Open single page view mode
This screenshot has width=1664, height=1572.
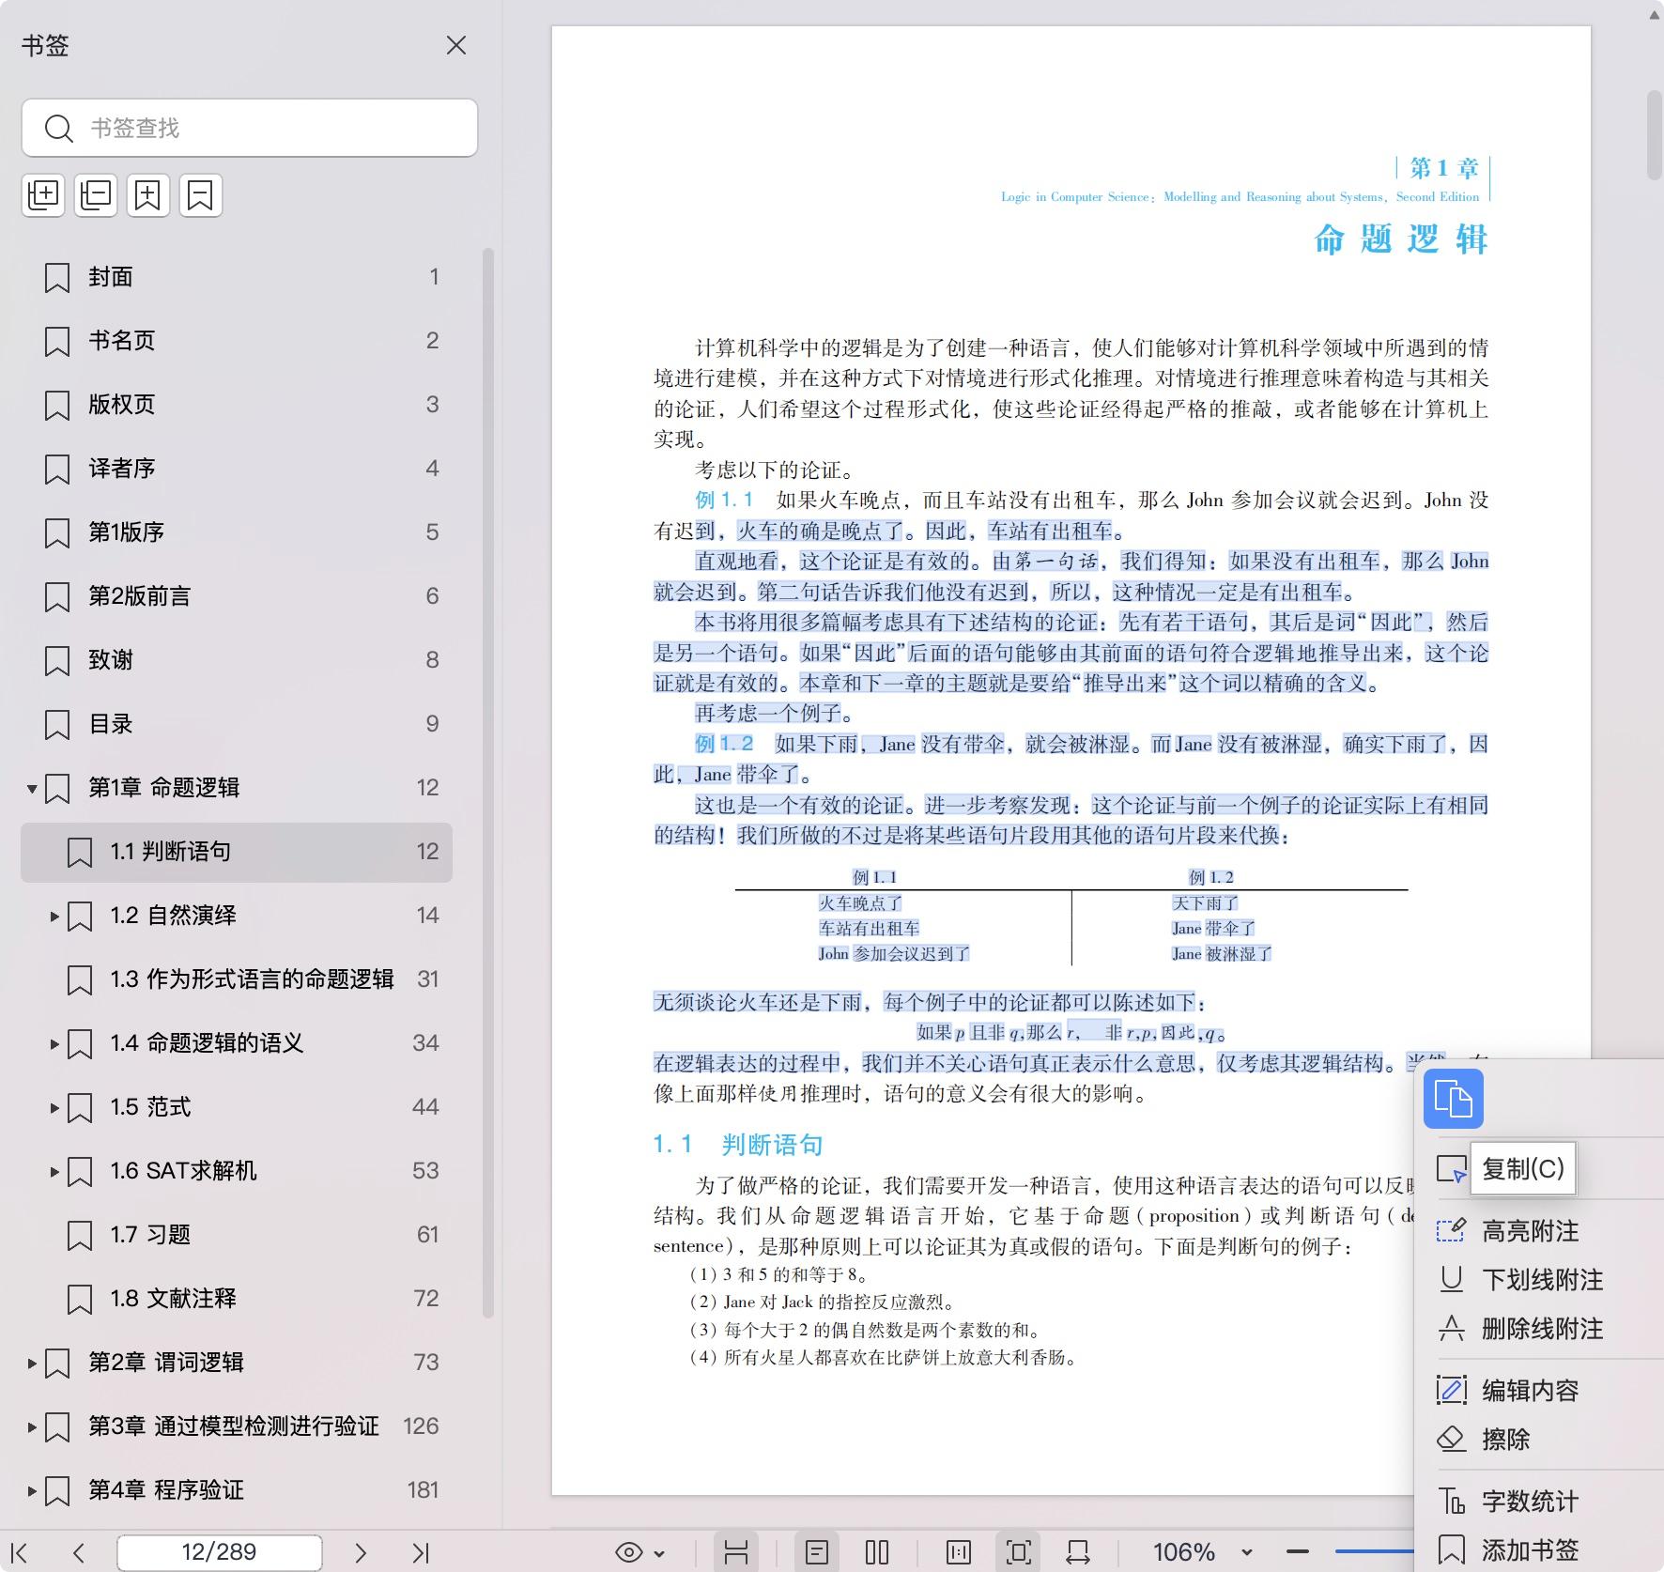click(818, 1551)
